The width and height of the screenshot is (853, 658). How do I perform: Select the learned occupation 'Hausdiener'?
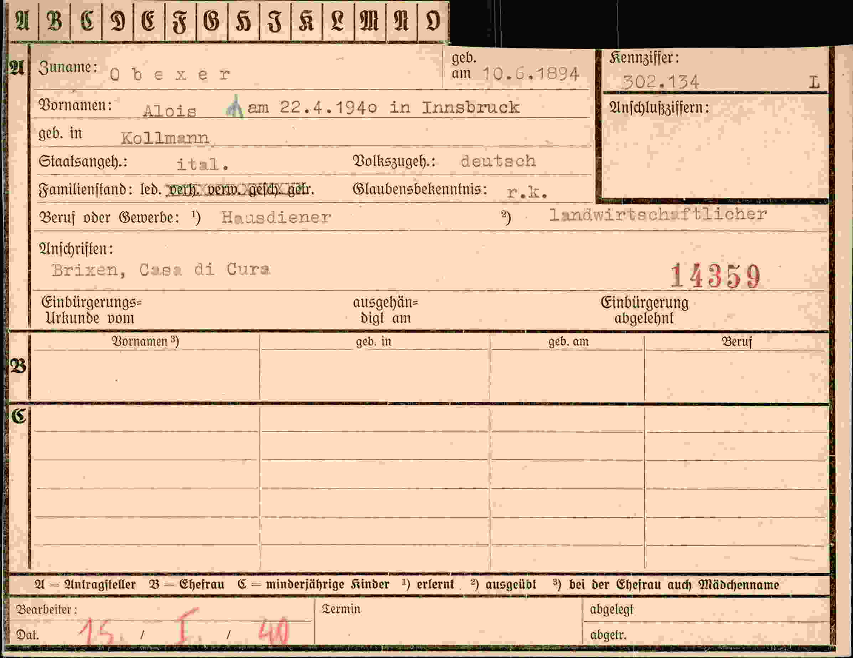coord(276,218)
